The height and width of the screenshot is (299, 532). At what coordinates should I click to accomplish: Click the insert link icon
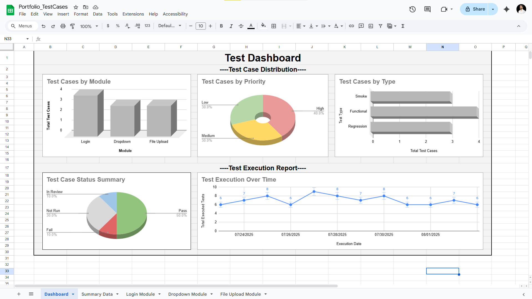coord(351,26)
